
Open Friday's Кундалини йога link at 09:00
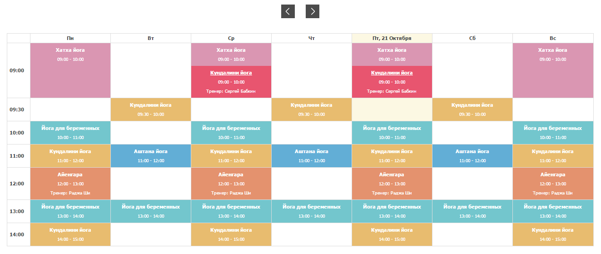point(392,73)
